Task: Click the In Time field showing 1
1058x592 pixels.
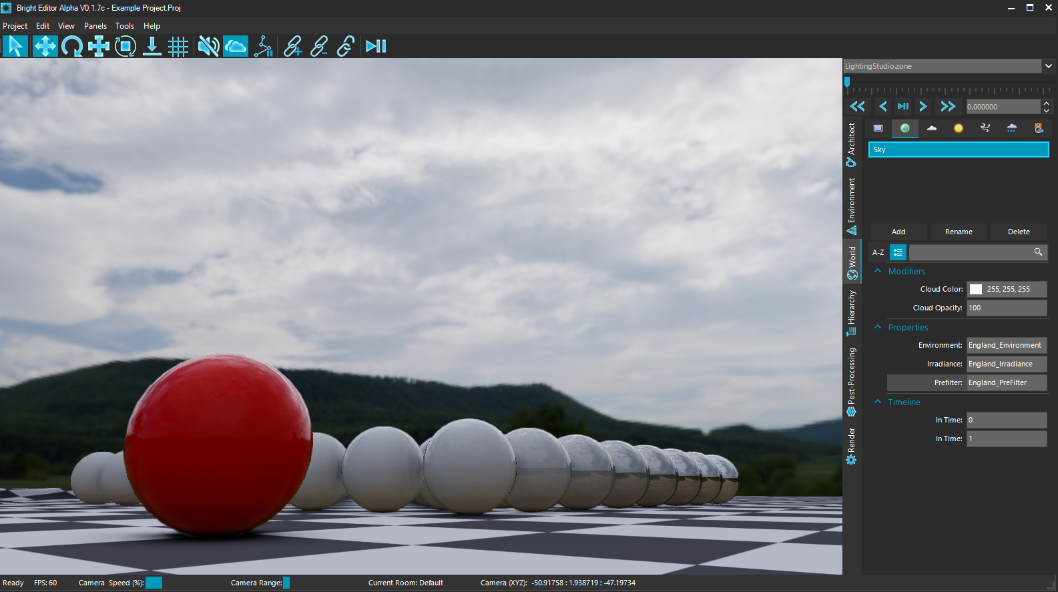Action: click(x=1007, y=438)
